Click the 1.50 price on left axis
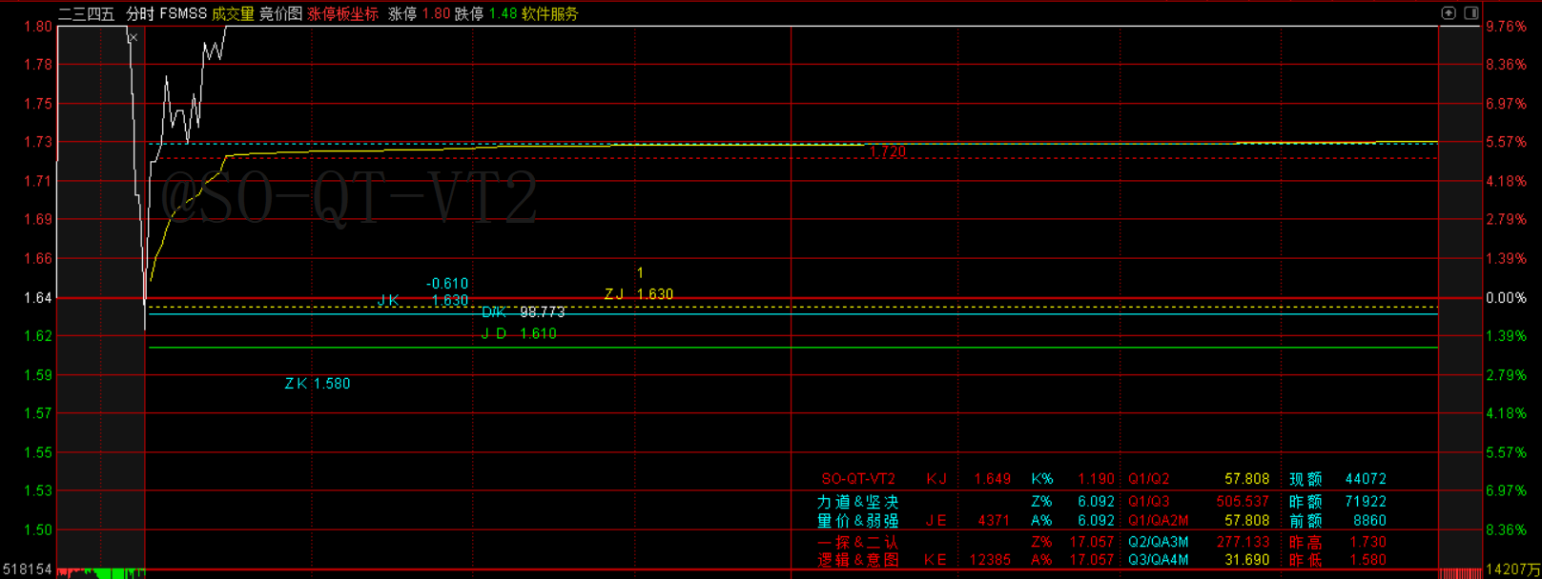This screenshot has height=579, width=1542. tap(38, 529)
